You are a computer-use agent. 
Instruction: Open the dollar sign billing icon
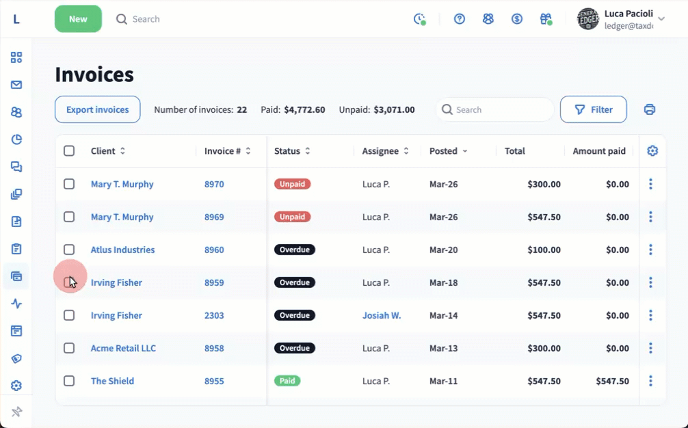(x=517, y=19)
